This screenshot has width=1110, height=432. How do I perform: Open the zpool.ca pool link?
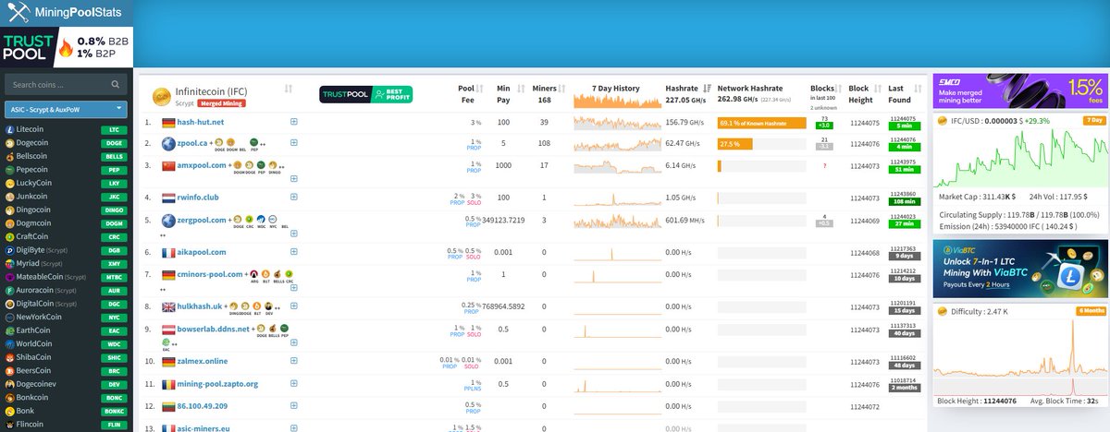(x=193, y=144)
